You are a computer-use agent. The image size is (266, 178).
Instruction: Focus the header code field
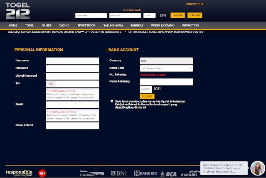point(150,15)
